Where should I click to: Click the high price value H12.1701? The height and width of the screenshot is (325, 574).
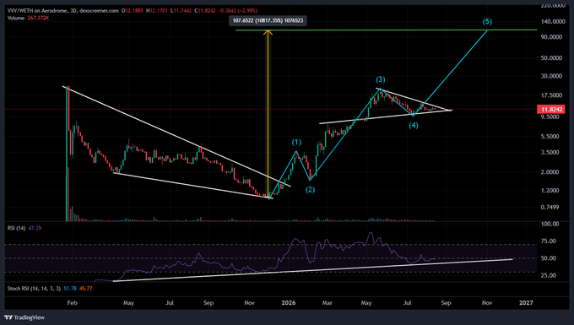point(157,11)
